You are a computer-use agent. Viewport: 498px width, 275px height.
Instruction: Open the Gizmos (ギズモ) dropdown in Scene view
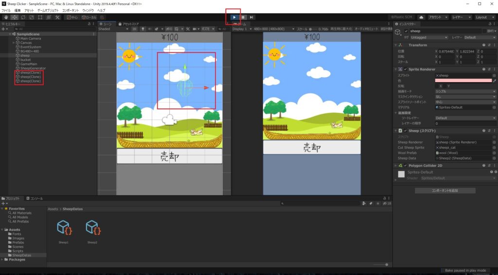click(208, 29)
